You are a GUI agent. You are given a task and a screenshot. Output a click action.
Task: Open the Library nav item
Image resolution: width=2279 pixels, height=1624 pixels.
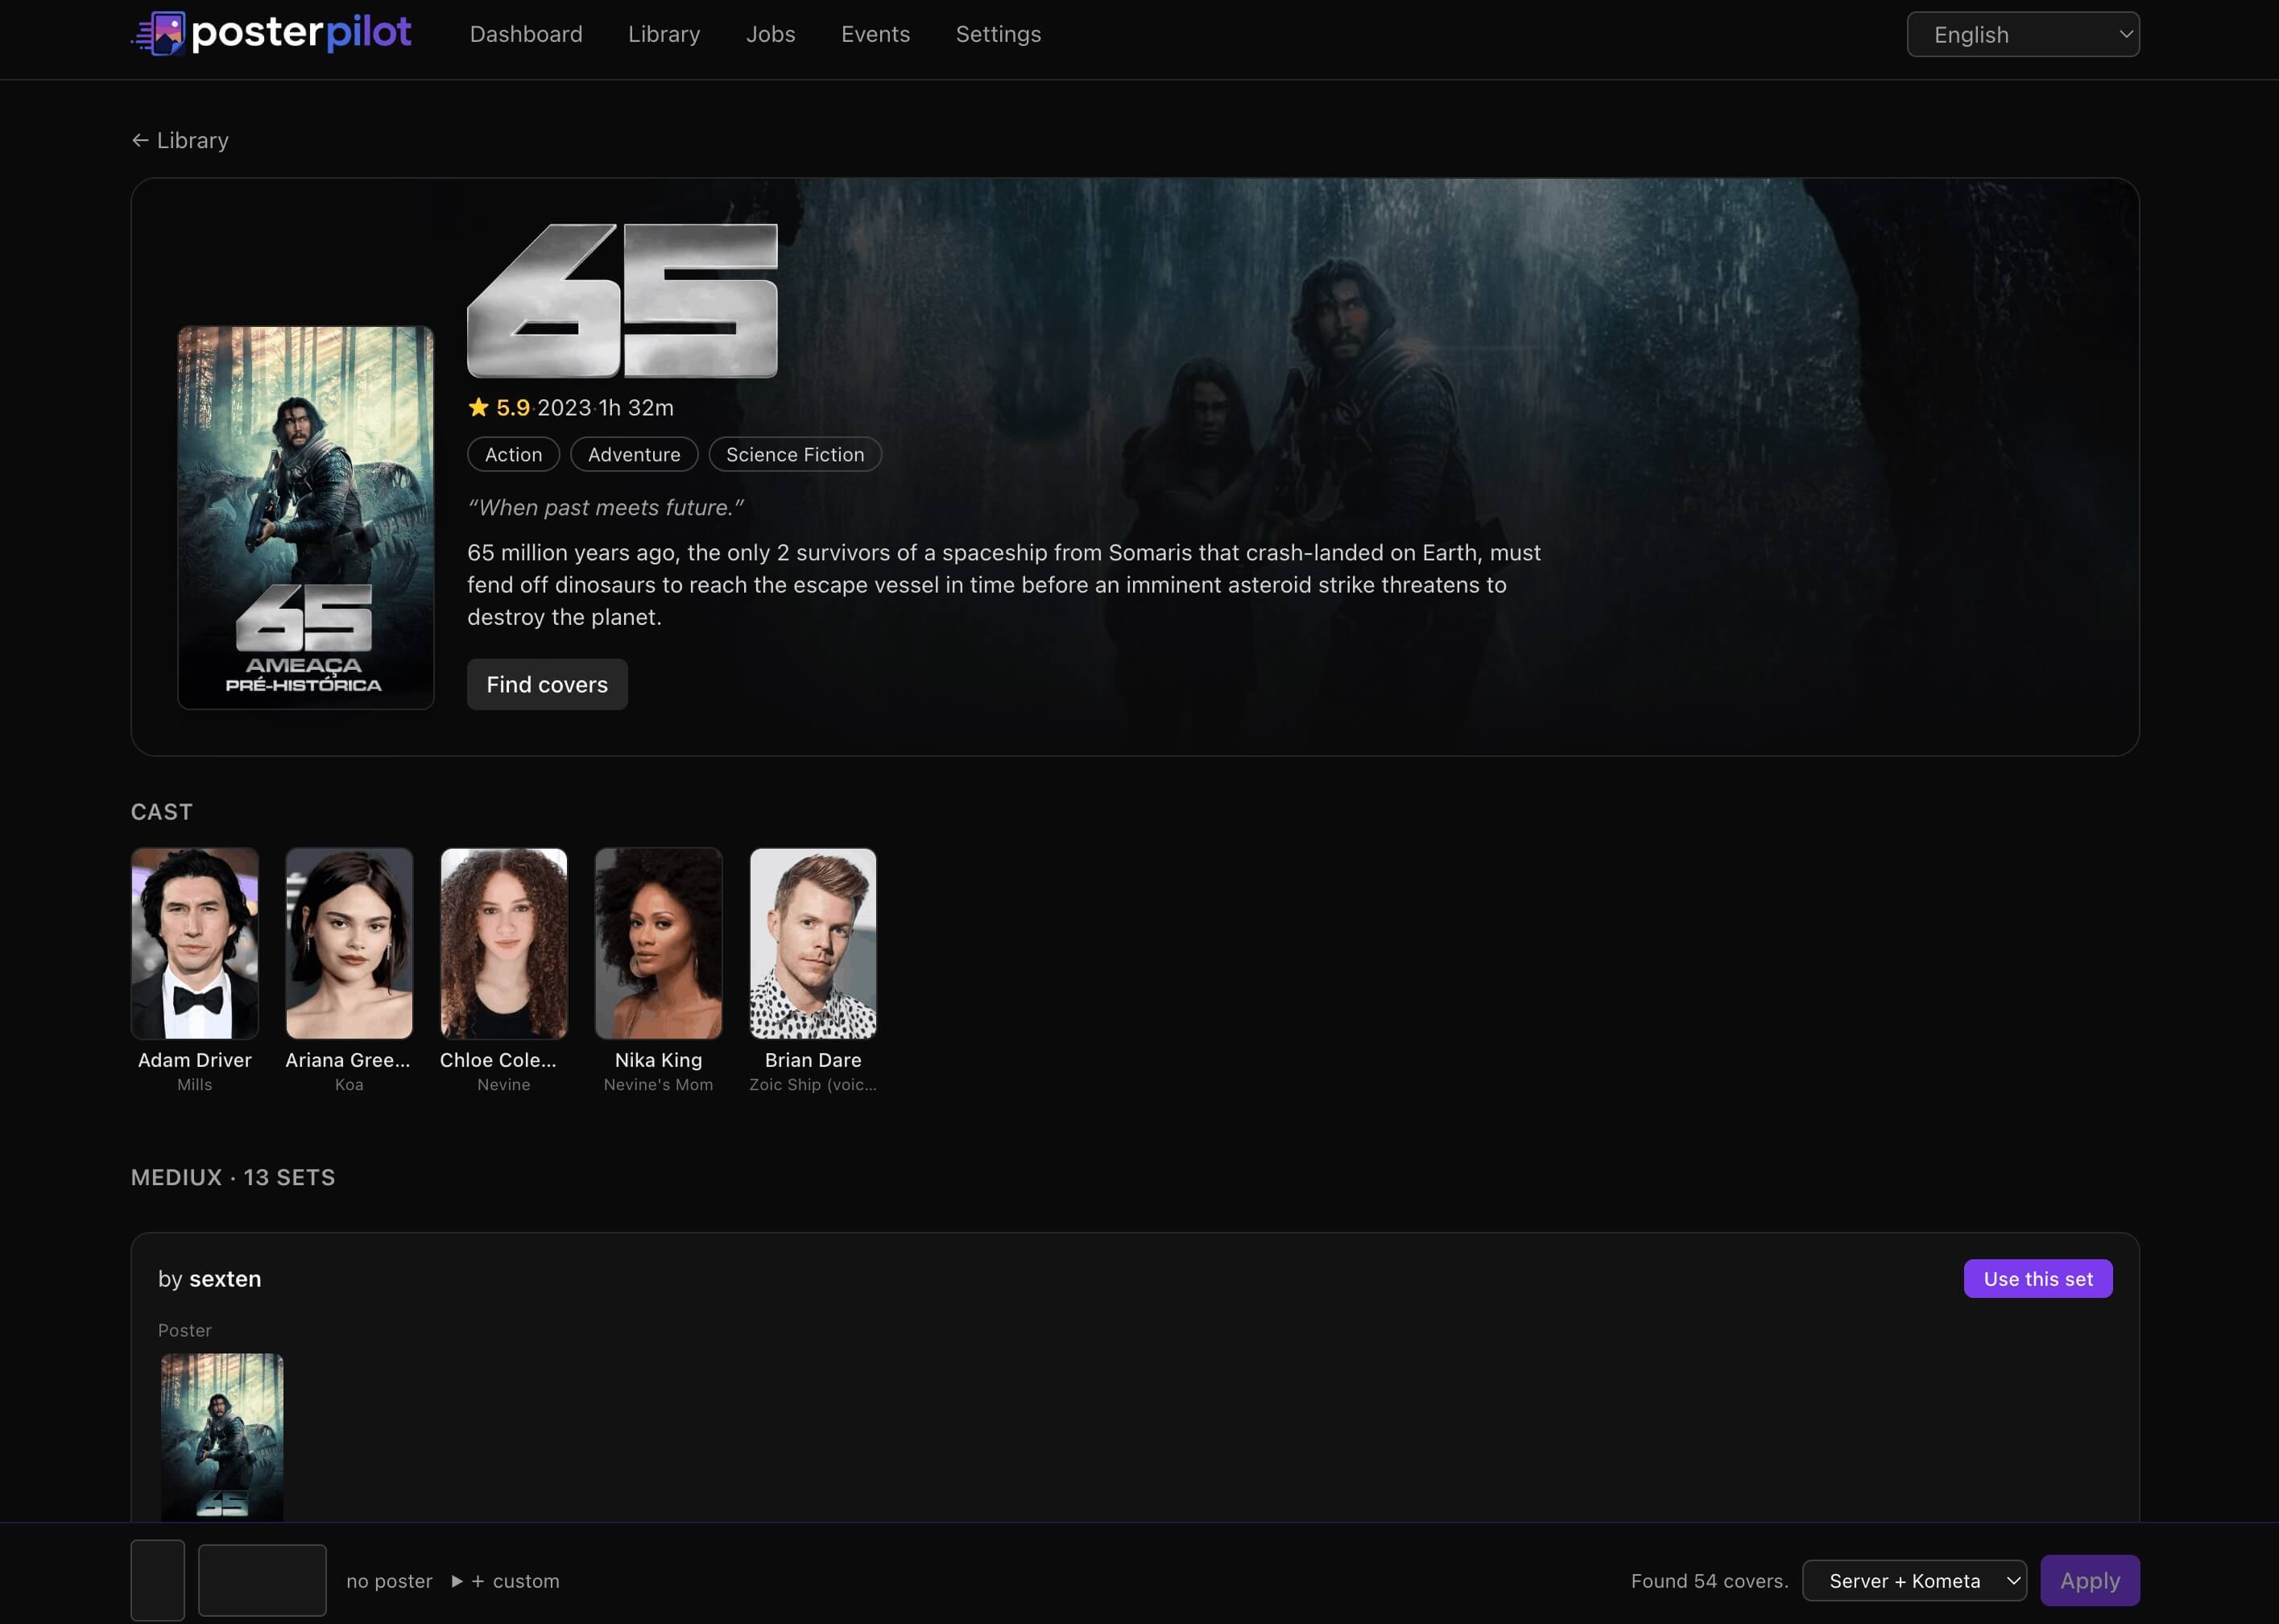point(664,34)
